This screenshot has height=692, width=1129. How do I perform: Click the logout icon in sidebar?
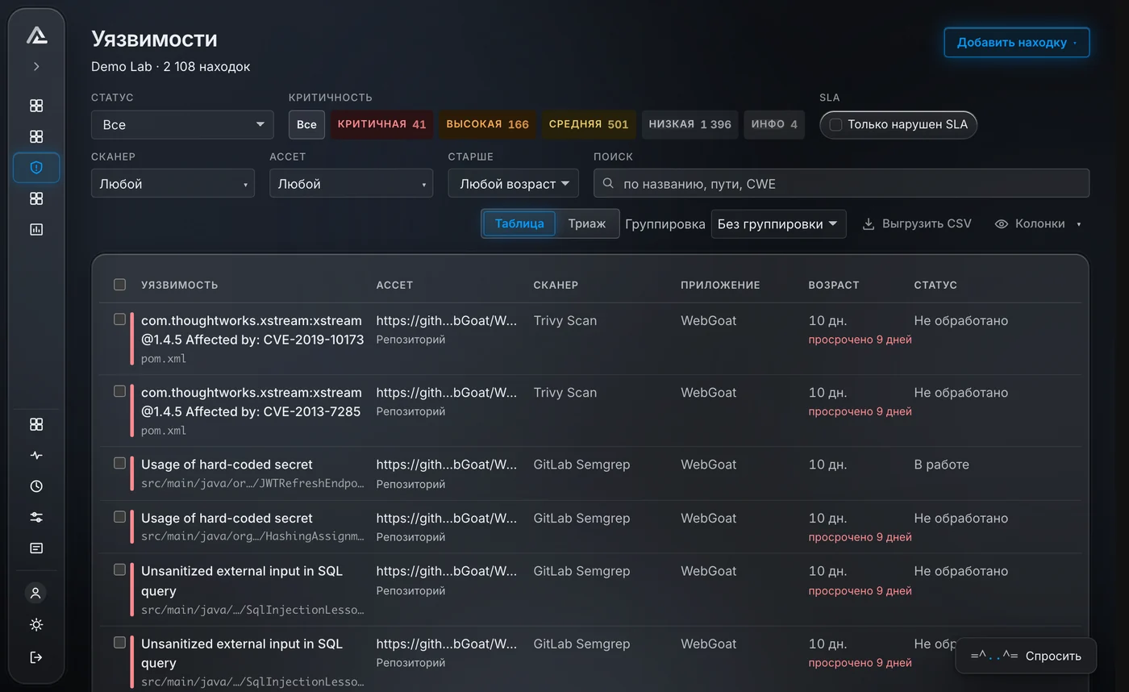pyautogui.click(x=36, y=657)
